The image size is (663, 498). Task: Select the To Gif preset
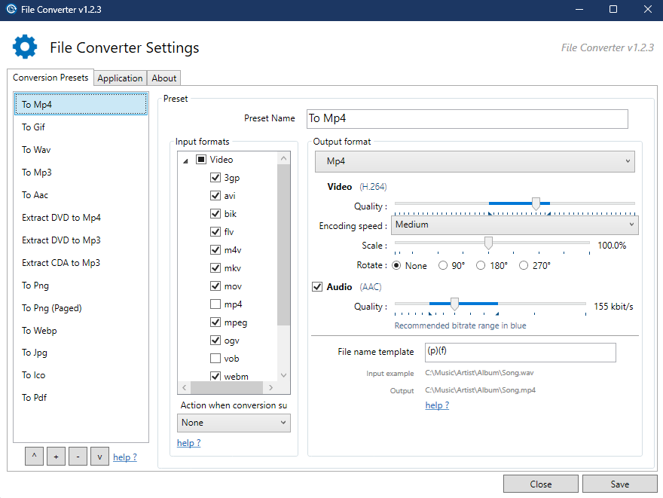pyautogui.click(x=35, y=127)
